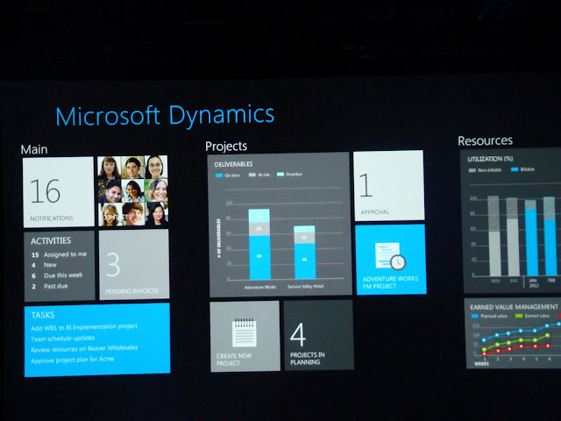The image size is (561, 421).
Task: Click the Billable legend swatch
Action: click(x=515, y=169)
